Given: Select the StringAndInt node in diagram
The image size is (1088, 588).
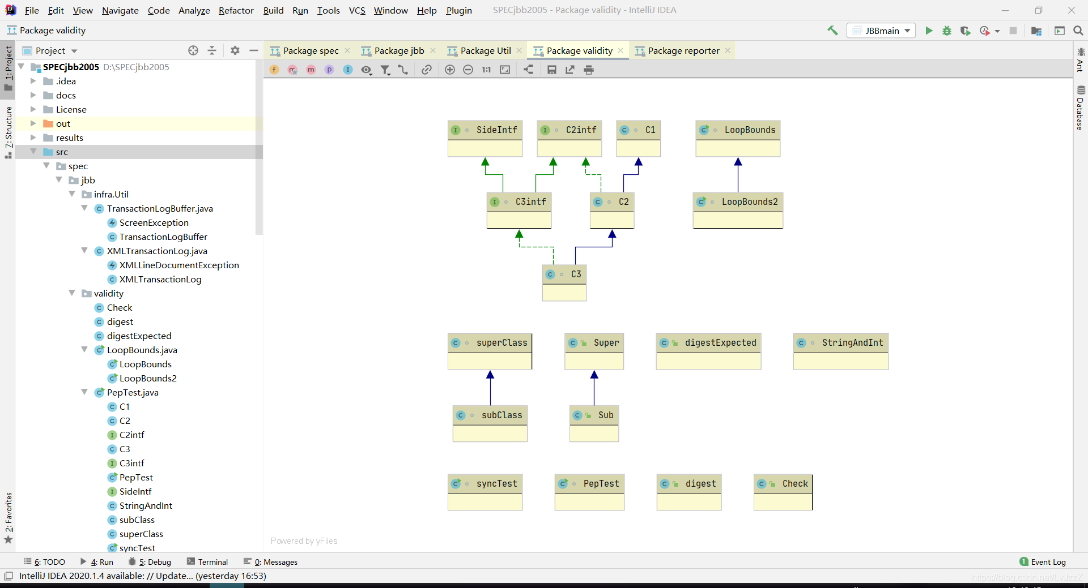Looking at the screenshot, I should (x=841, y=351).
